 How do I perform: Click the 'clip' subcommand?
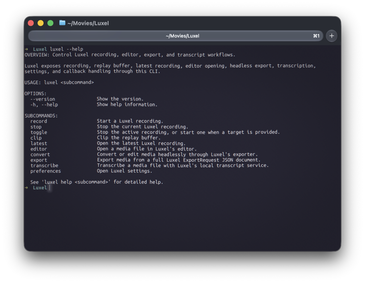[x=36, y=138]
